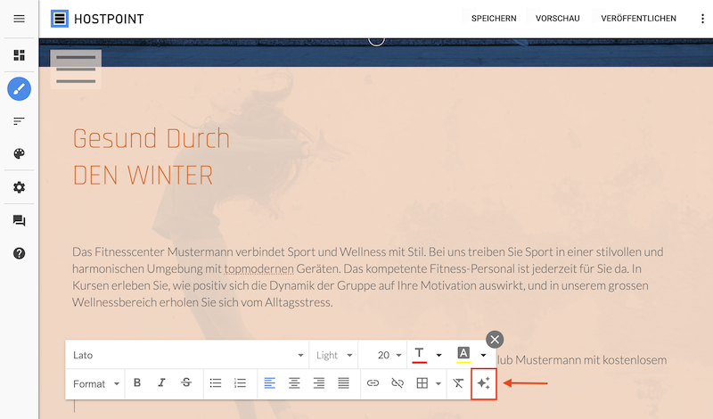The image size is (713, 419).
Task: Open the font size 20 dropdown
Action: [x=383, y=355]
